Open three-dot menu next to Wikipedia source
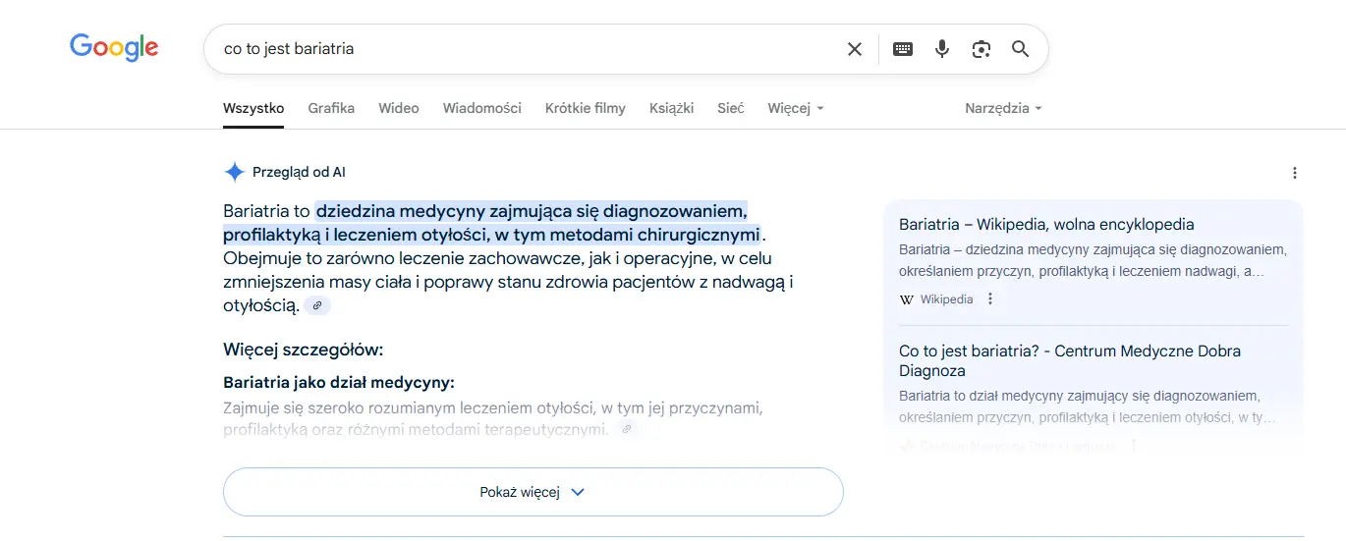The image size is (1346, 541). tap(990, 299)
